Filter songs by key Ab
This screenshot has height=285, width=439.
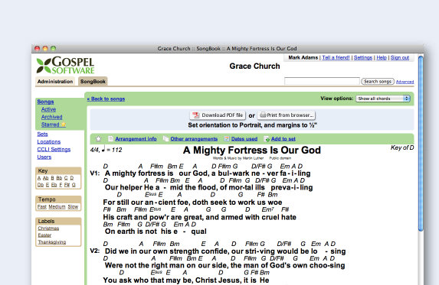[x=46, y=178]
